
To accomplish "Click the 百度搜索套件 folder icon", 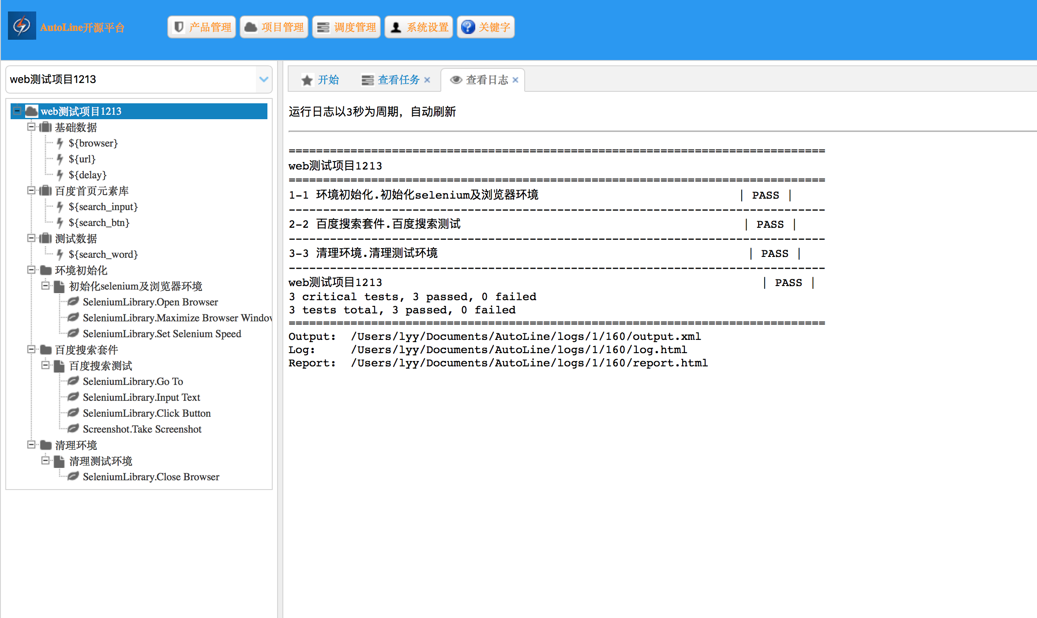I will coord(46,350).
